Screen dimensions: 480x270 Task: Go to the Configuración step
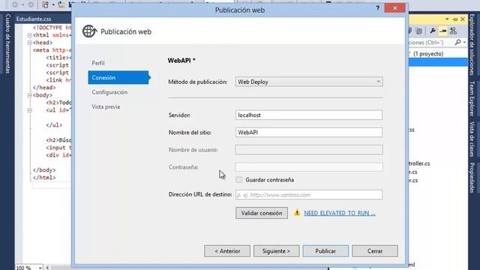click(109, 92)
